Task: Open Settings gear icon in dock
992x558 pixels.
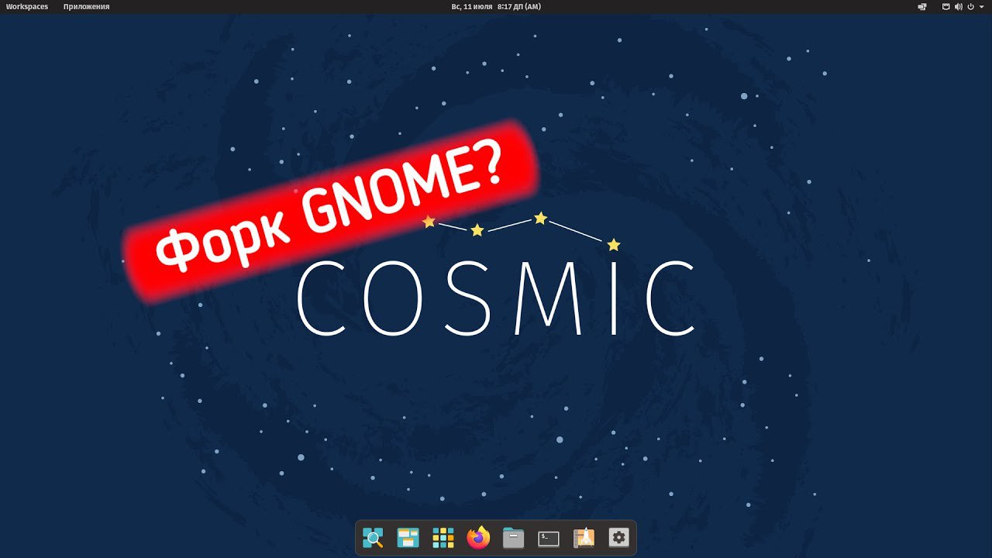Action: click(x=618, y=538)
